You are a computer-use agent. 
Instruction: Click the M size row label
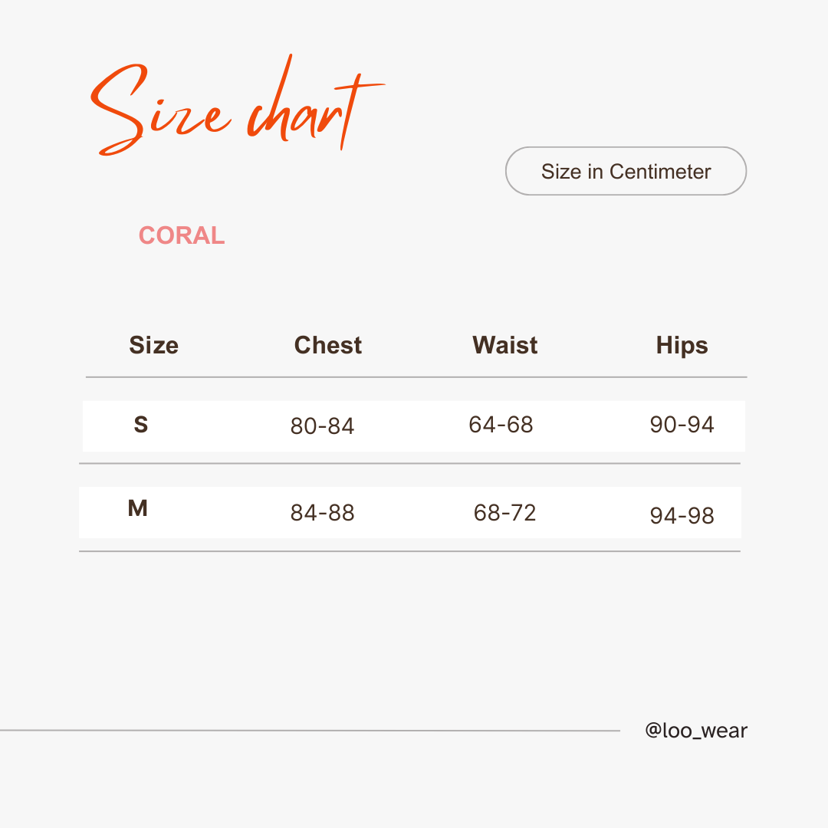(x=138, y=508)
